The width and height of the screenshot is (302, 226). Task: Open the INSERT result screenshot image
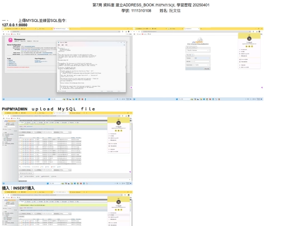click(67, 209)
